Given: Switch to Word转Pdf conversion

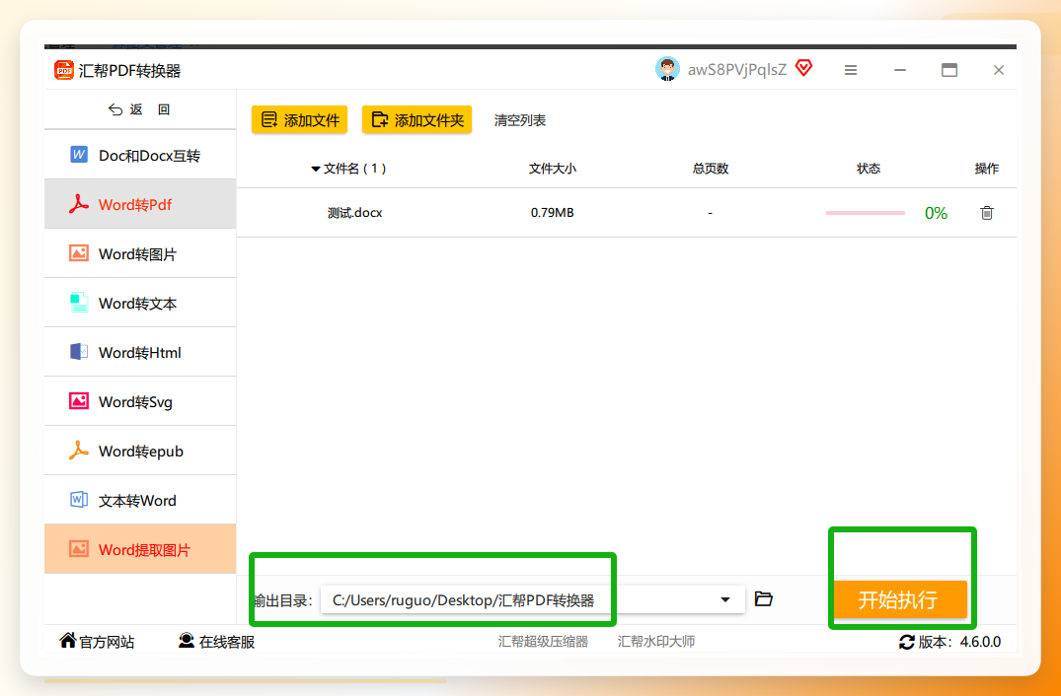Looking at the screenshot, I should (x=140, y=204).
